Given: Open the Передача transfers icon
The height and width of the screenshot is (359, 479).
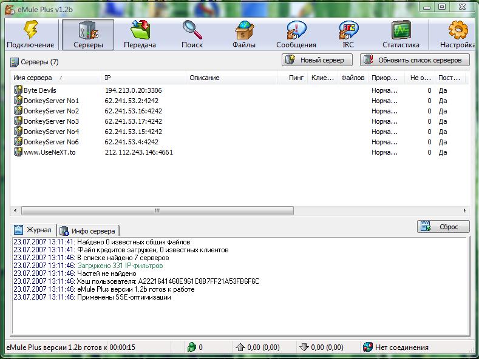Looking at the screenshot, I should point(140,29).
